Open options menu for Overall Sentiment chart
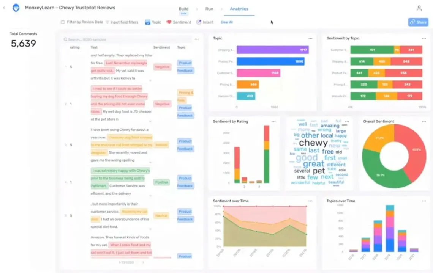Image resolution: width=433 pixels, height=273 pixels. pos(424,122)
